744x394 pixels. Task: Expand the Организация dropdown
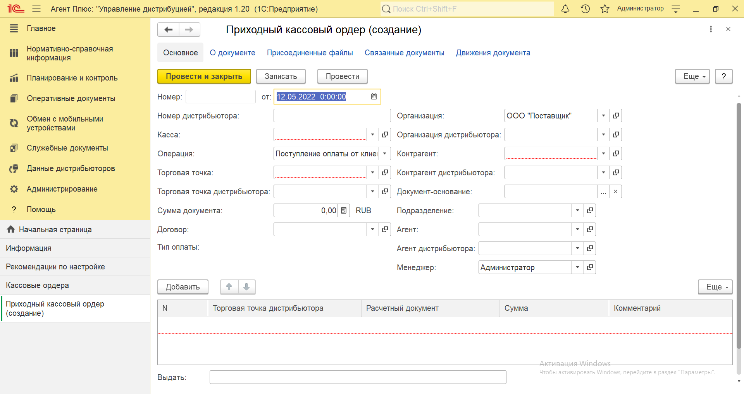coord(603,116)
